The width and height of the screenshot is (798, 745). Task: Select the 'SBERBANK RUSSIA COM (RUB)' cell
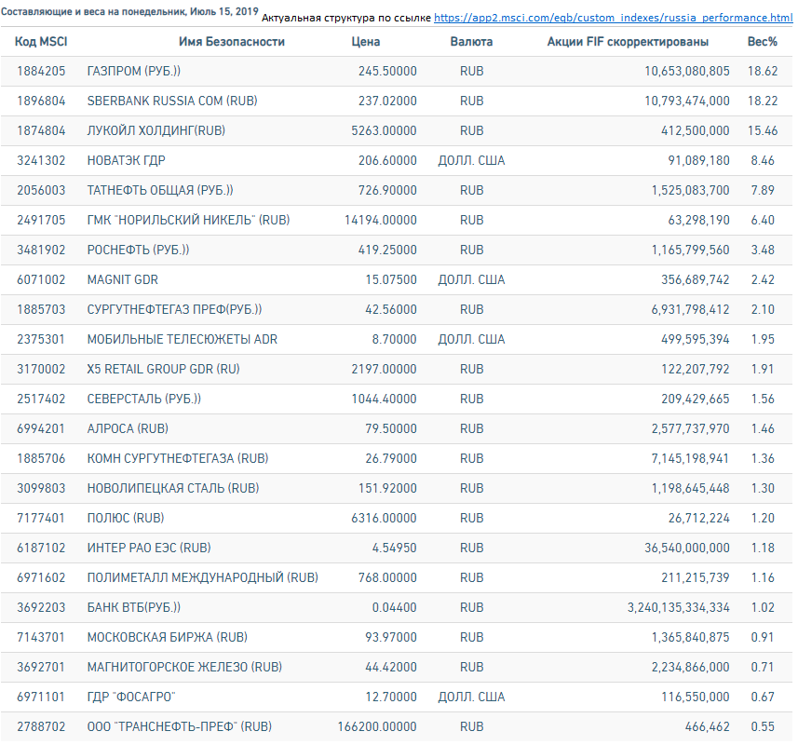click(172, 101)
